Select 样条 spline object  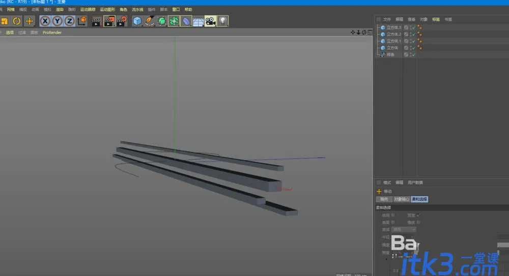(x=390, y=55)
